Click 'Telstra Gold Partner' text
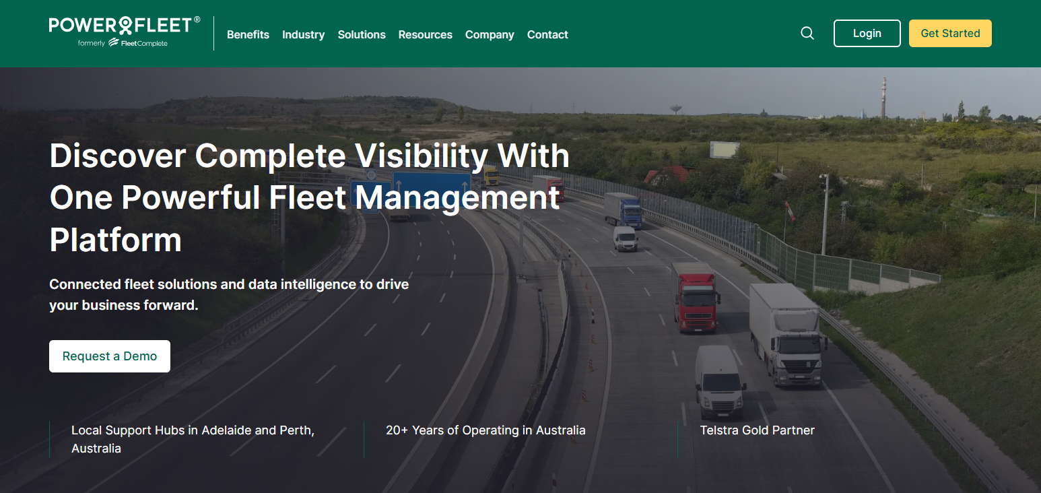Viewport: 1041px width, 493px height. click(x=758, y=430)
